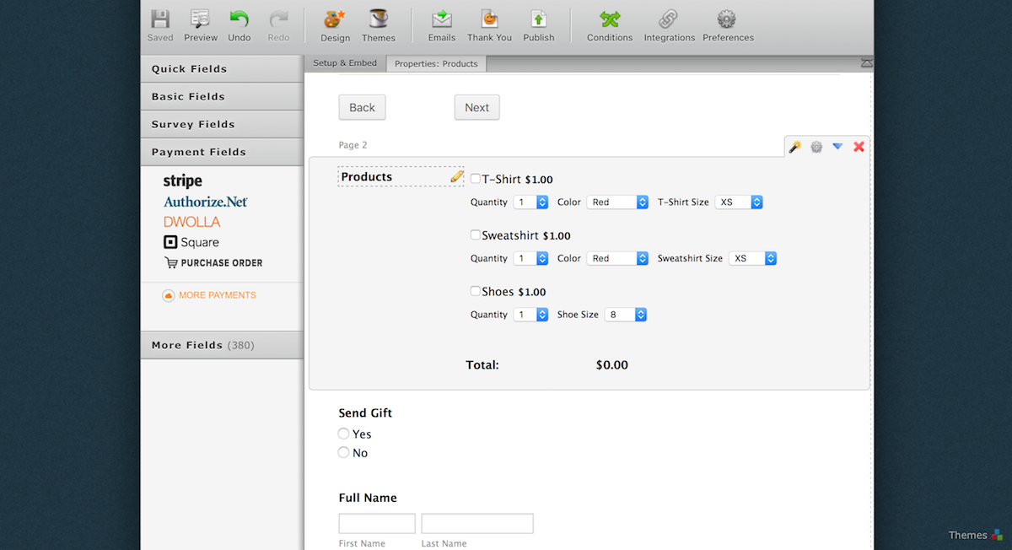Click the First Name input field

click(377, 523)
